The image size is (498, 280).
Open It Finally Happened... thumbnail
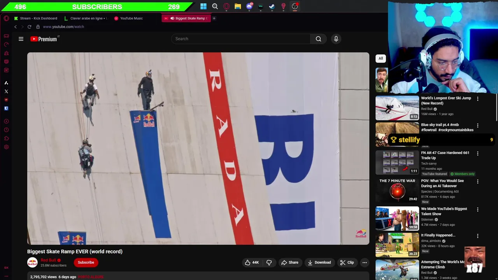point(397,245)
